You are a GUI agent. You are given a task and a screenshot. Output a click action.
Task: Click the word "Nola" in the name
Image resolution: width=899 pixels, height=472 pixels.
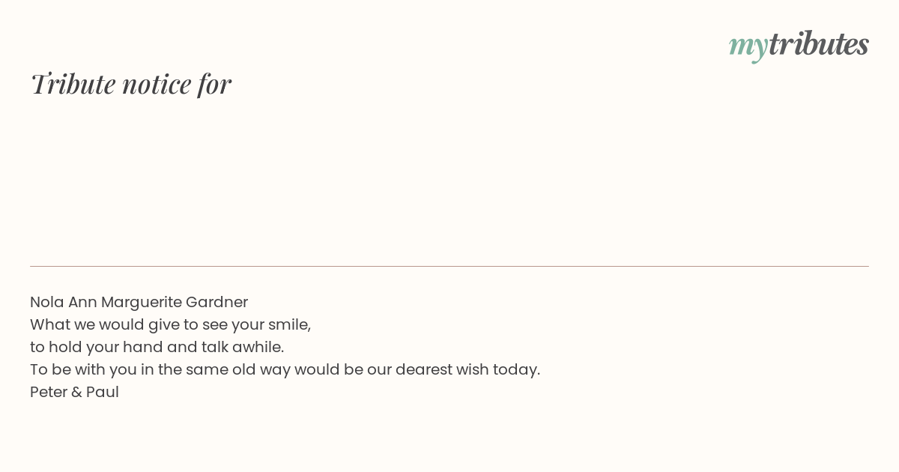46,302
